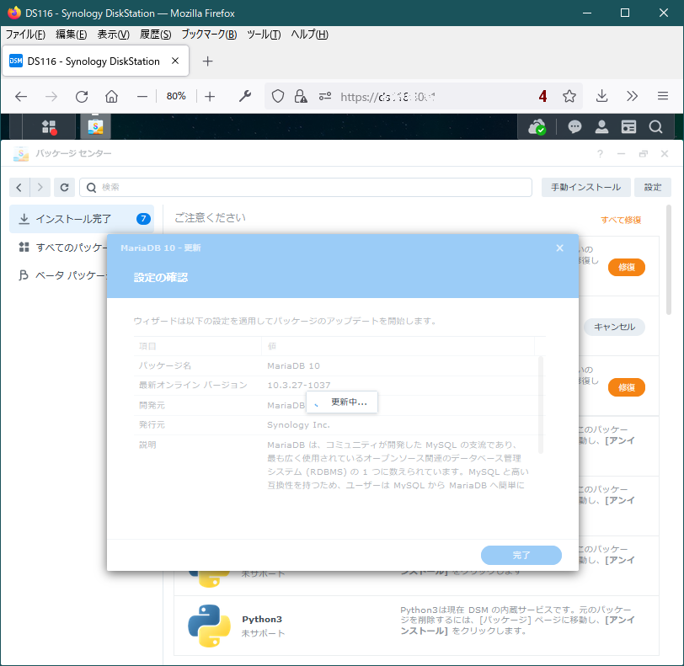Open Package Center 設定 button

pos(653,188)
